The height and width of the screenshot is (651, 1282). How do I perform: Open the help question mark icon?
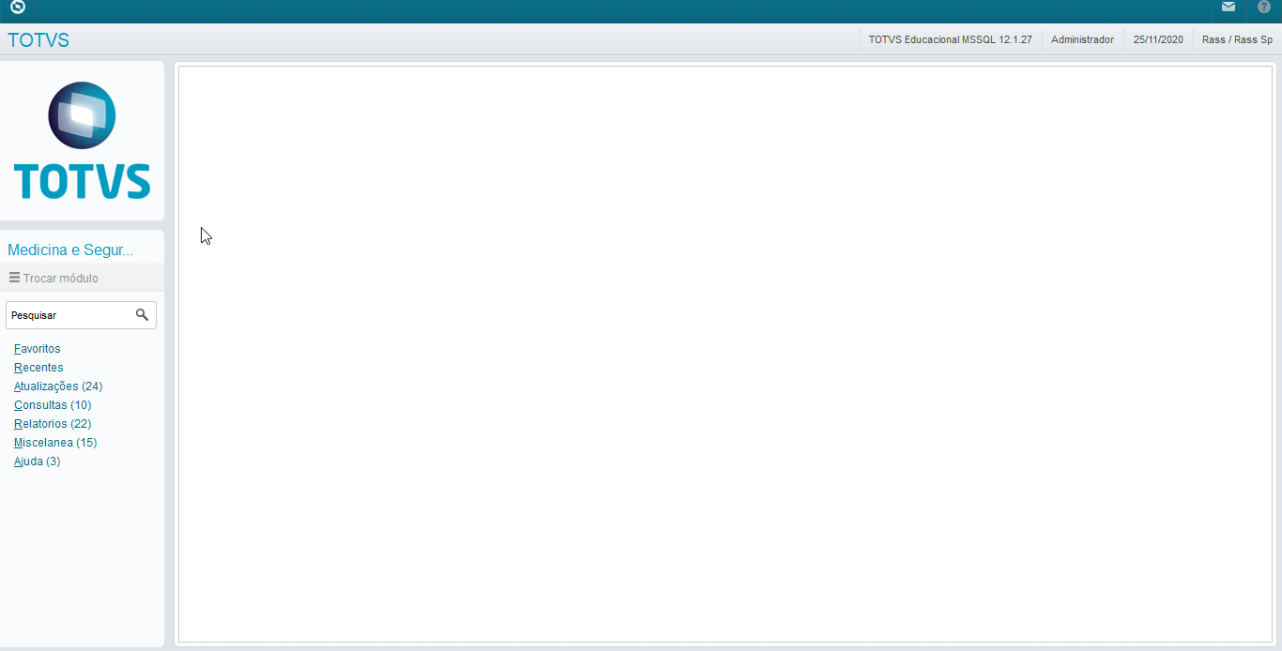1264,7
